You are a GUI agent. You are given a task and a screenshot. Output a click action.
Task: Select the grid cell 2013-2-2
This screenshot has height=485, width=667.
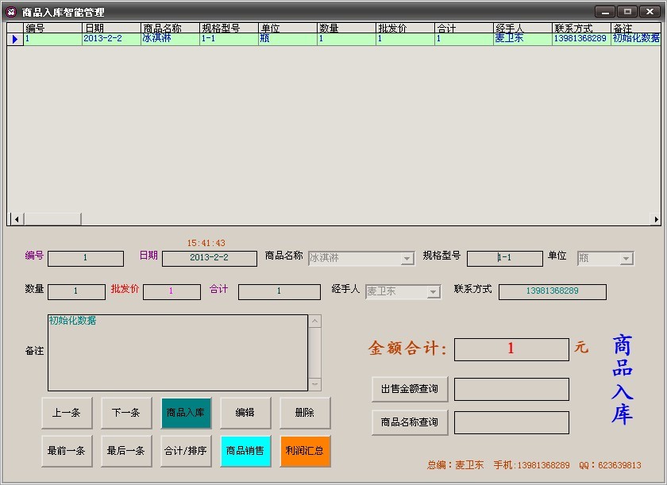click(x=111, y=39)
